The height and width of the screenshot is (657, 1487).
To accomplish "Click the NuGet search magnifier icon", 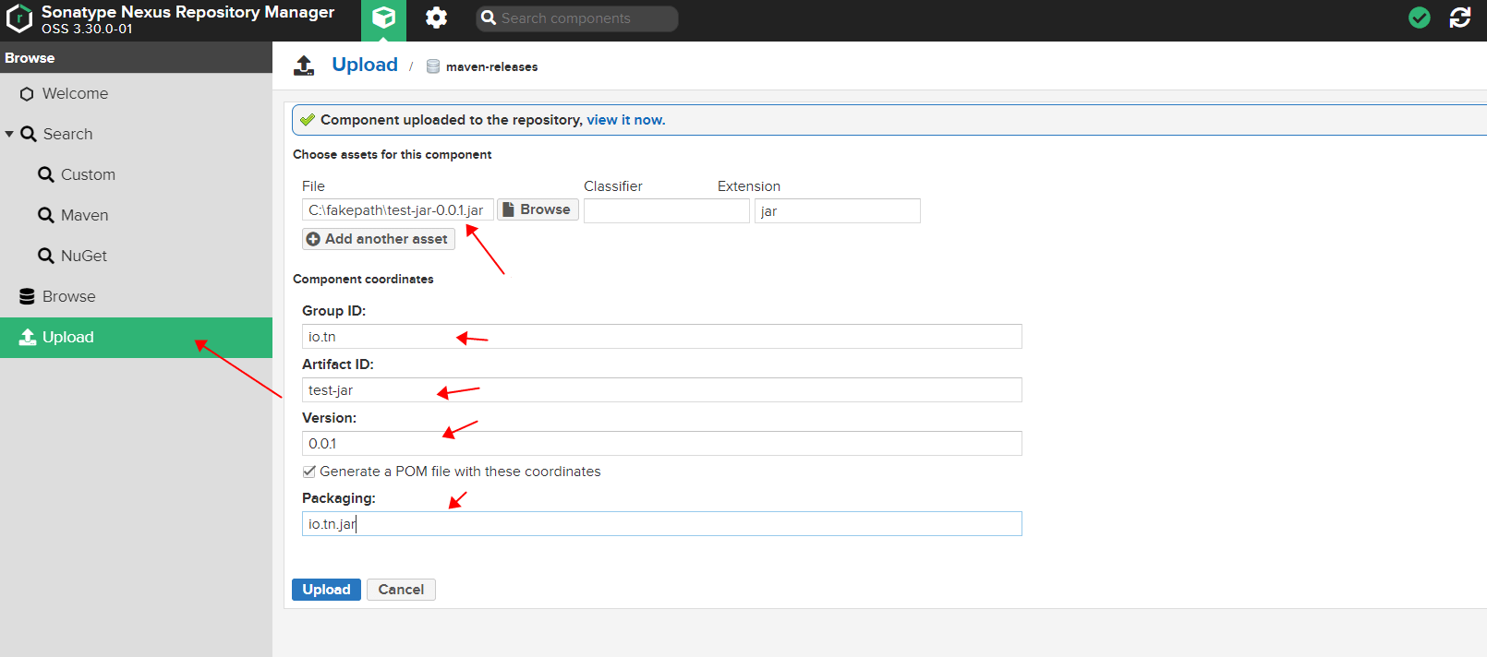I will coord(46,256).
